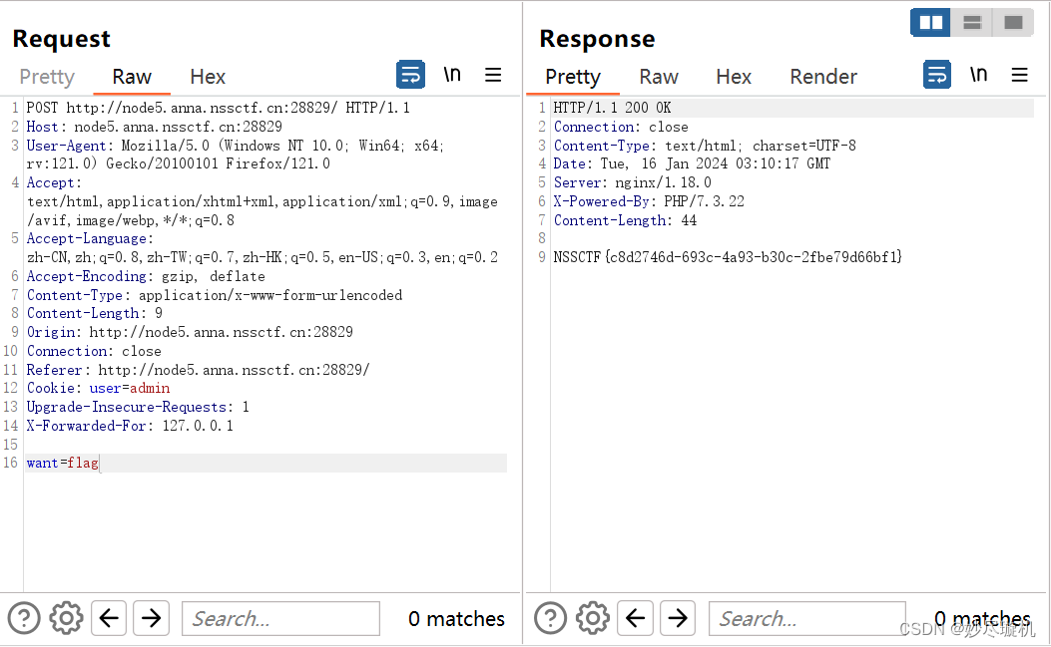Open help icon in Request search bar
This screenshot has width=1051, height=647.
coord(24,618)
